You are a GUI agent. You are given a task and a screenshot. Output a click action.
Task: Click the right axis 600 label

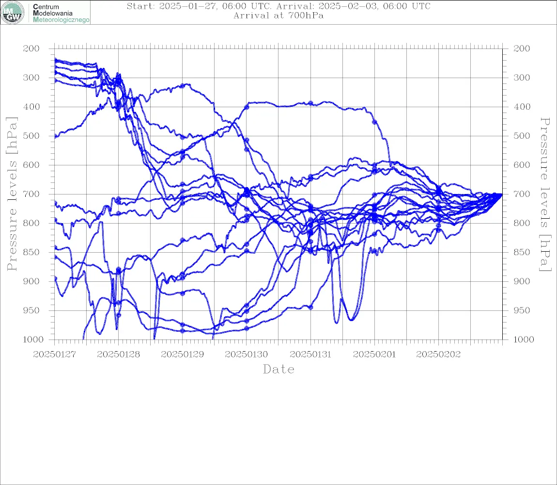[x=522, y=165]
